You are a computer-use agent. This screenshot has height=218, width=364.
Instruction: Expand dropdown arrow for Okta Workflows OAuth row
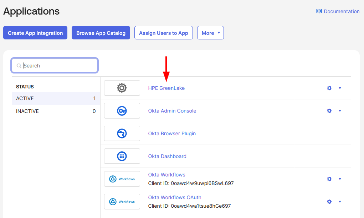click(340, 202)
